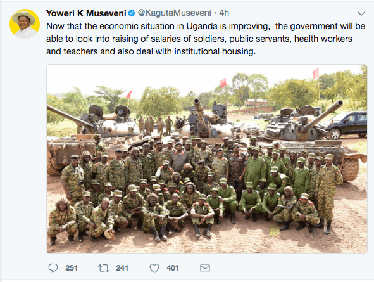This screenshot has height=282, width=374.
Task: Expand the tweet options chevron menu
Action: pyautogui.click(x=361, y=13)
